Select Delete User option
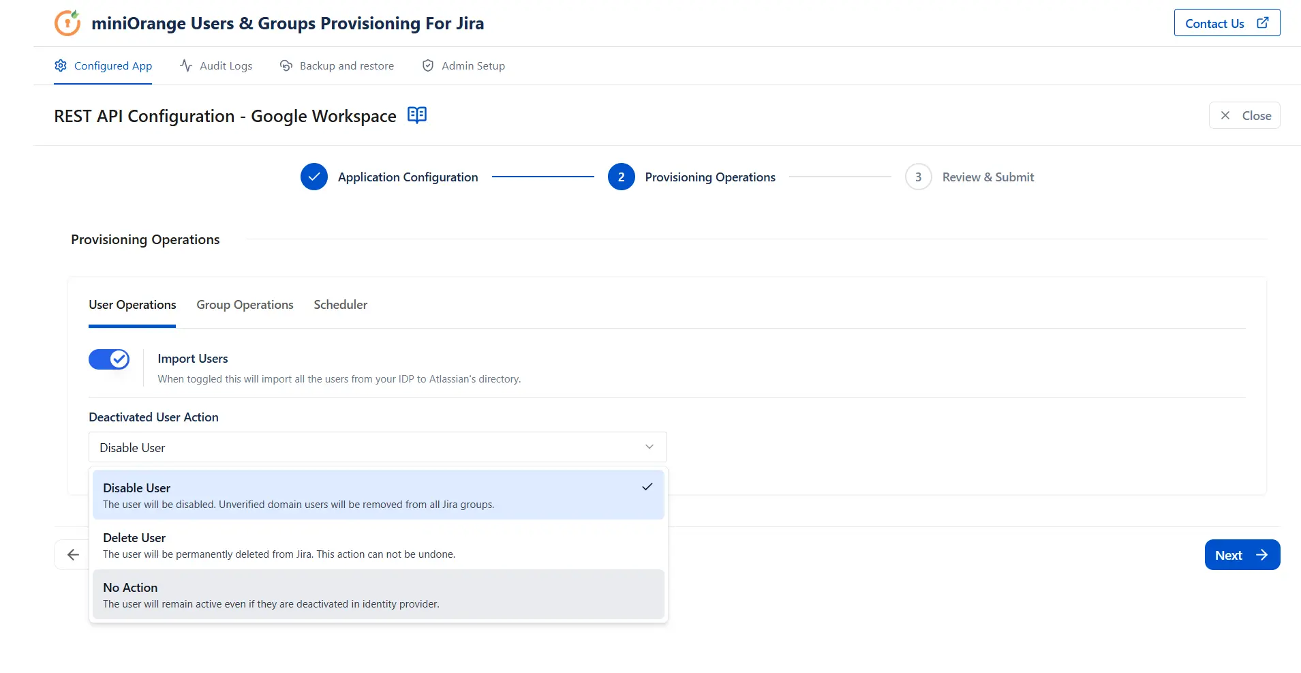 pos(378,545)
